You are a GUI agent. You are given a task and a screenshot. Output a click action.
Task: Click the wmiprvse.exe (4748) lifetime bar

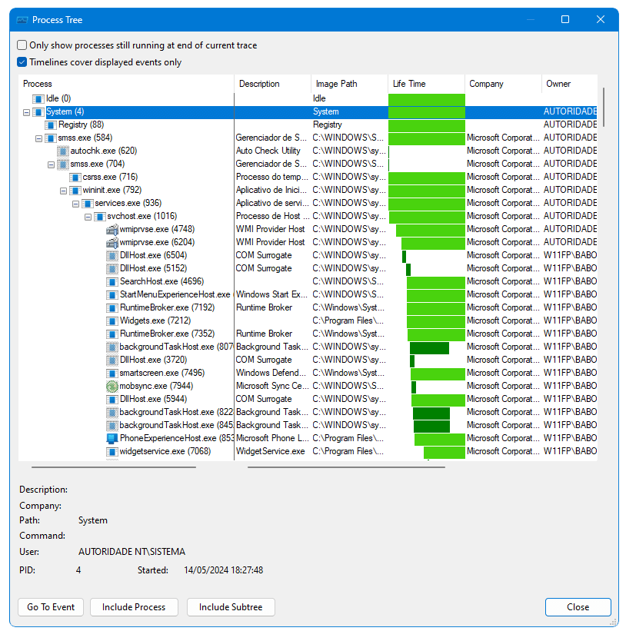tap(431, 230)
